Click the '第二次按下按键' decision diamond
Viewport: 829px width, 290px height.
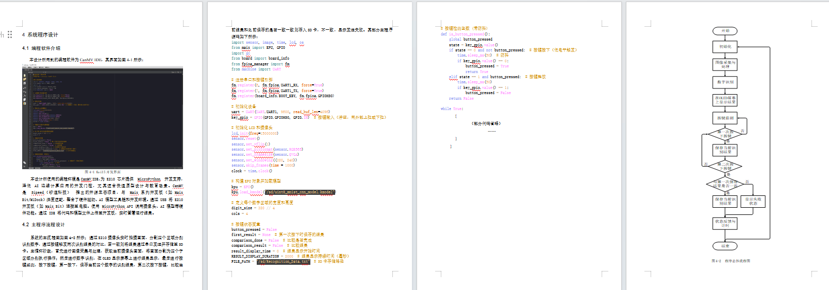[725, 167]
